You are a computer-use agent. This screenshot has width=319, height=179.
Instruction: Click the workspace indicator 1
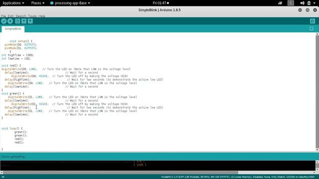291,3
